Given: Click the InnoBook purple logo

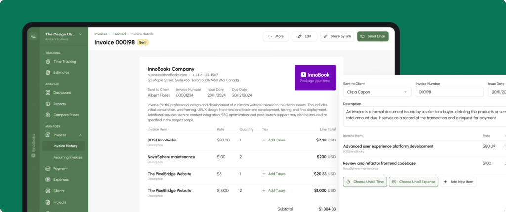Looking at the screenshot, I should [x=315, y=77].
